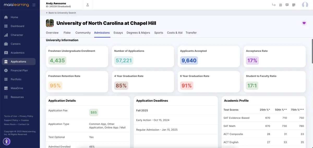
Task: Open the Essays tab
Action: pyautogui.click(x=118, y=33)
